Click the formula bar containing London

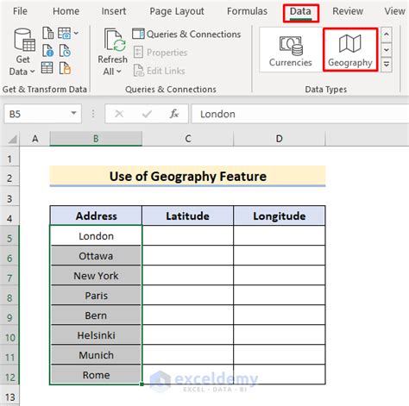[x=300, y=114]
